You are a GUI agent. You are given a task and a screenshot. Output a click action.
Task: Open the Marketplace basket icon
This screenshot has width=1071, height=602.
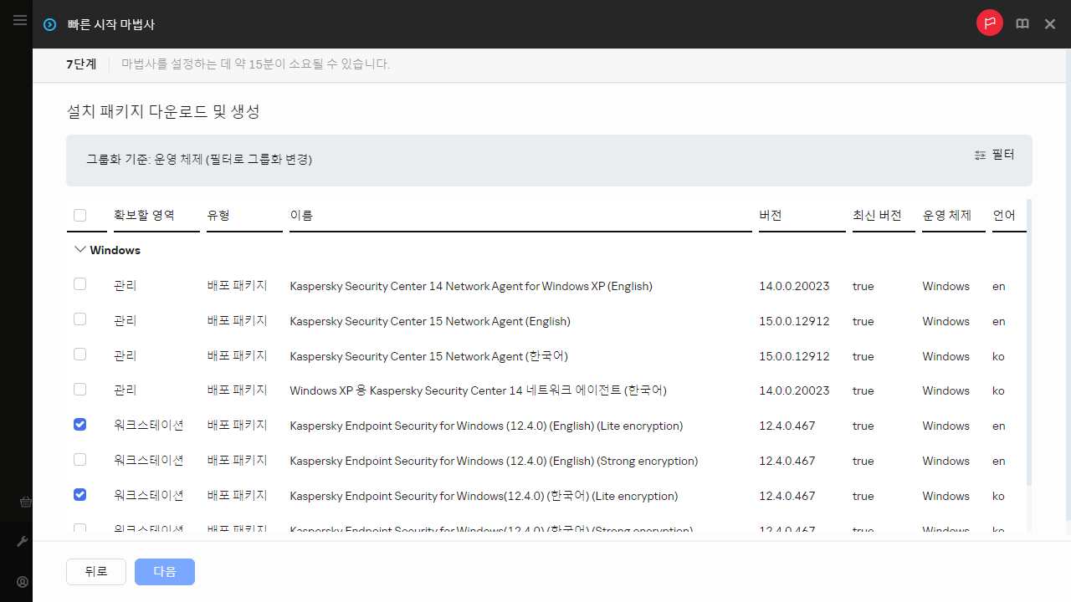[25, 502]
